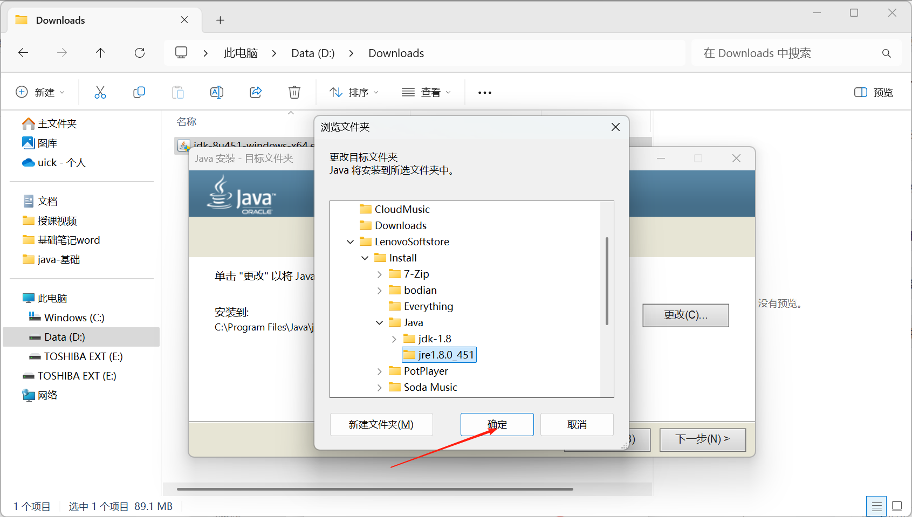This screenshot has width=912, height=517.
Task: Select Downloads in the browse folder tree
Action: pos(393,225)
